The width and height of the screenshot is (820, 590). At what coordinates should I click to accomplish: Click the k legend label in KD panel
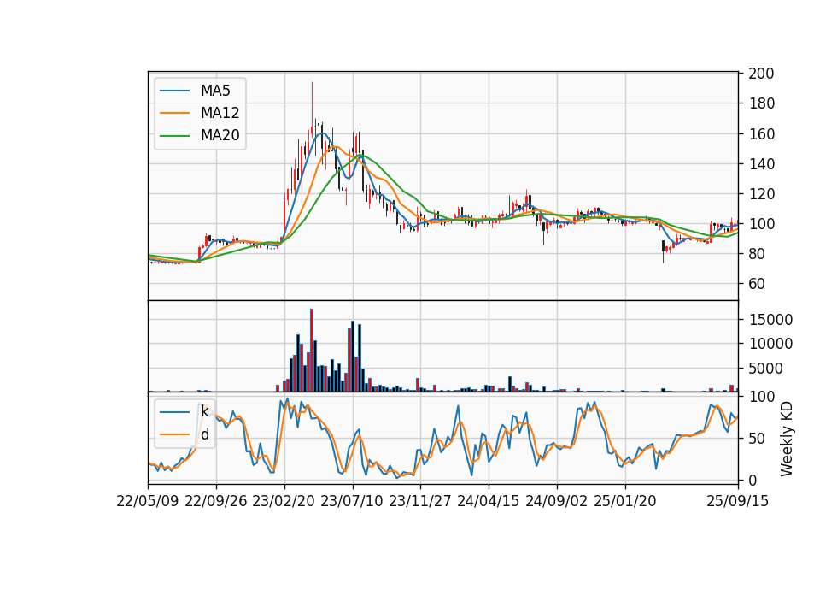coord(204,411)
